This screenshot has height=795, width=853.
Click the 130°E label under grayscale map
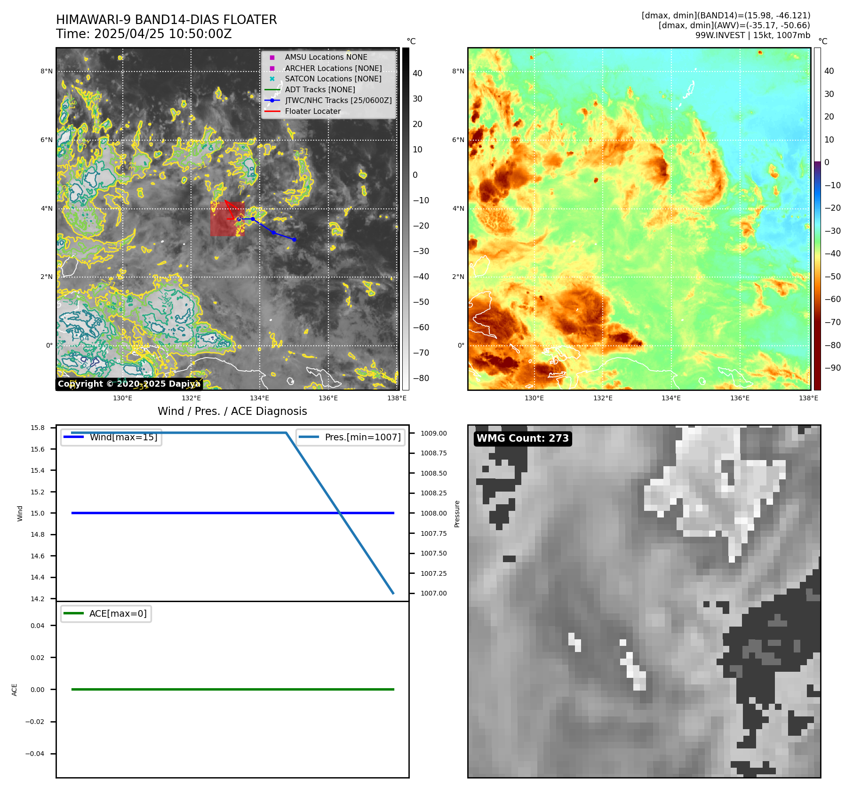[122, 398]
